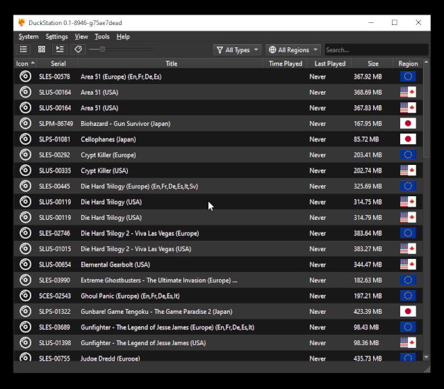Click disc icon of Crypt Killer (USA)
Image resolution: width=444 pixels, height=389 pixels.
[25, 170]
